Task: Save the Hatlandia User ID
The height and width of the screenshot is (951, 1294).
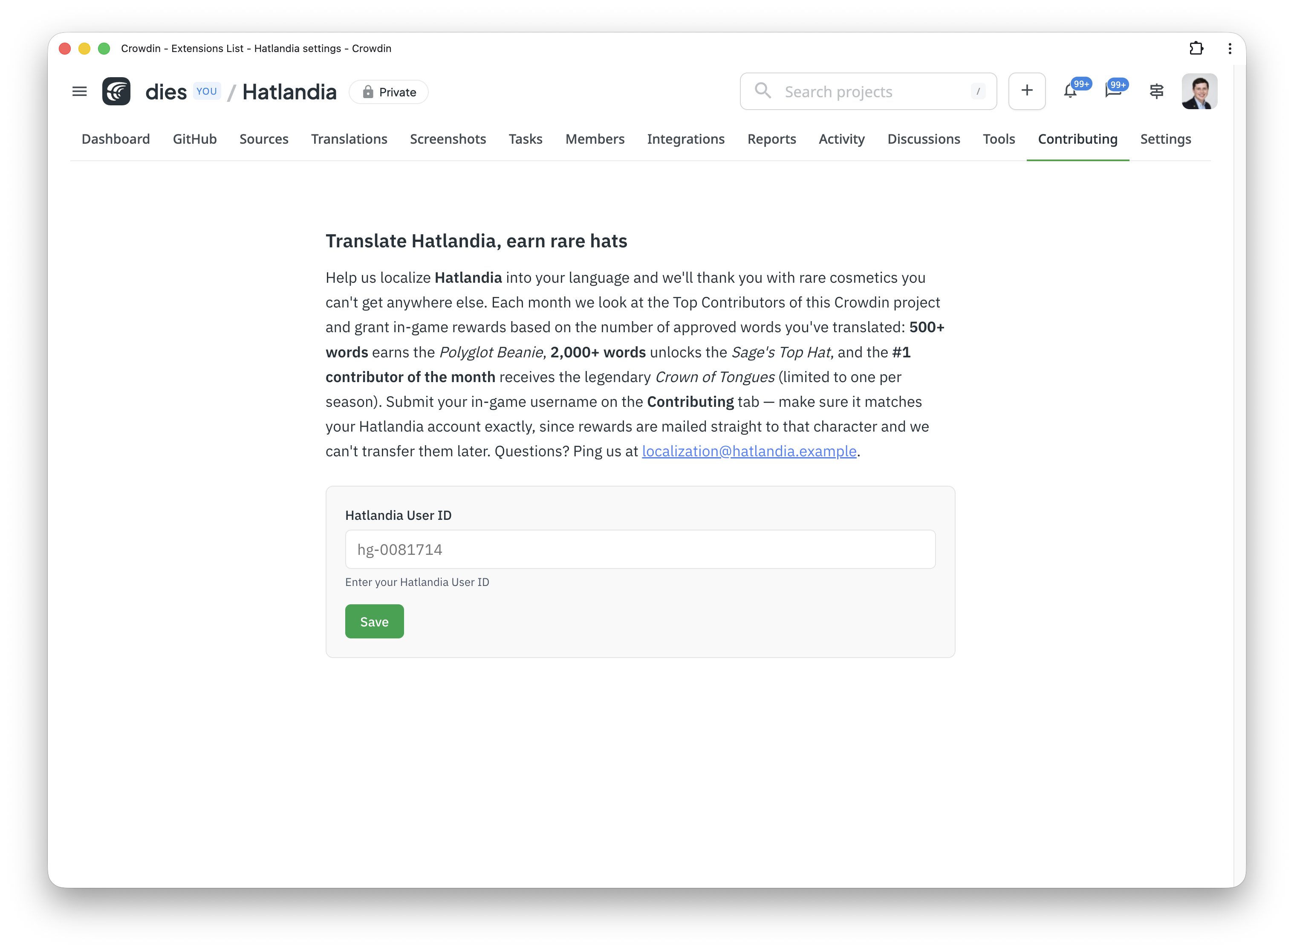Action: tap(374, 621)
